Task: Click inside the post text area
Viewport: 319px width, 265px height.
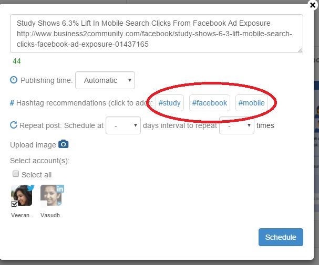Action: click(x=157, y=34)
